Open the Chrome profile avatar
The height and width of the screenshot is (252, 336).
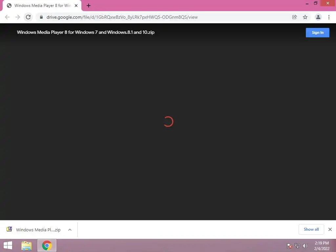318,17
